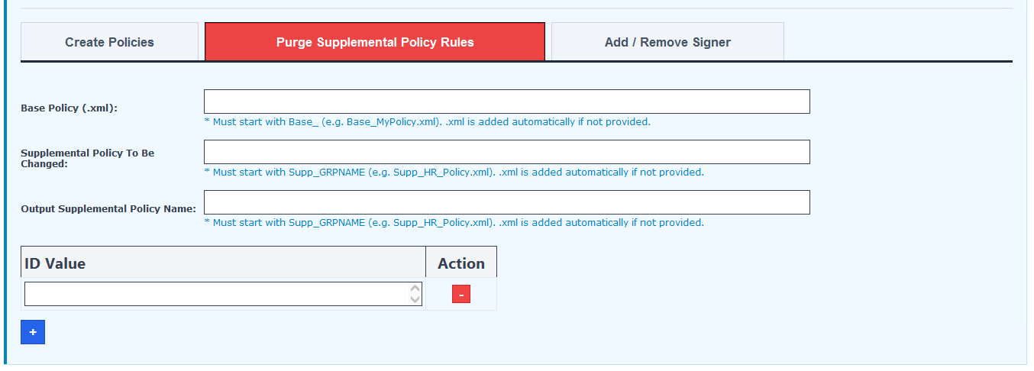
Task: Select Purge Supplemental Policy Rules tab
Action: (375, 42)
